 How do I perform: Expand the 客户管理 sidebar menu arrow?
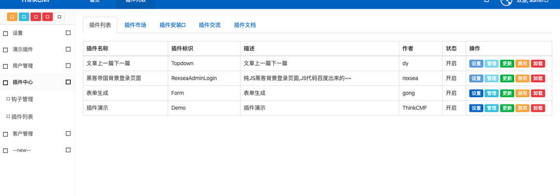(x=68, y=133)
